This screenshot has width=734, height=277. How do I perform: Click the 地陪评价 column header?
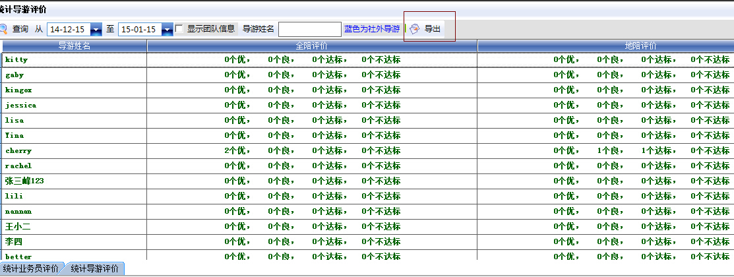pyautogui.click(x=641, y=46)
